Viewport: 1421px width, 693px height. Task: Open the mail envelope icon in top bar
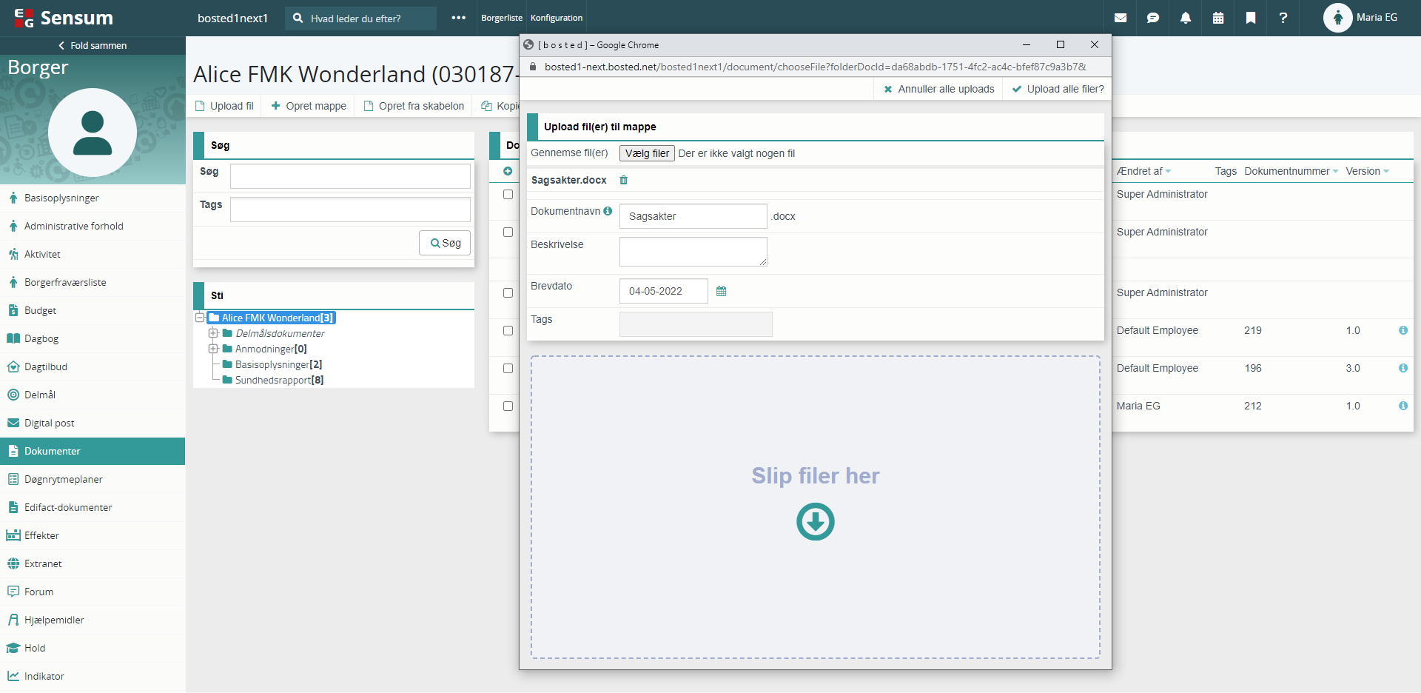point(1121,18)
